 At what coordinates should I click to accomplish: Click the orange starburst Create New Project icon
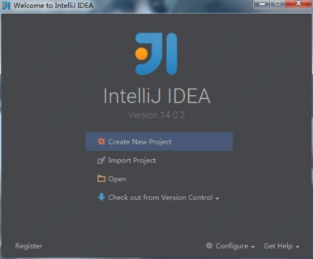tap(101, 141)
